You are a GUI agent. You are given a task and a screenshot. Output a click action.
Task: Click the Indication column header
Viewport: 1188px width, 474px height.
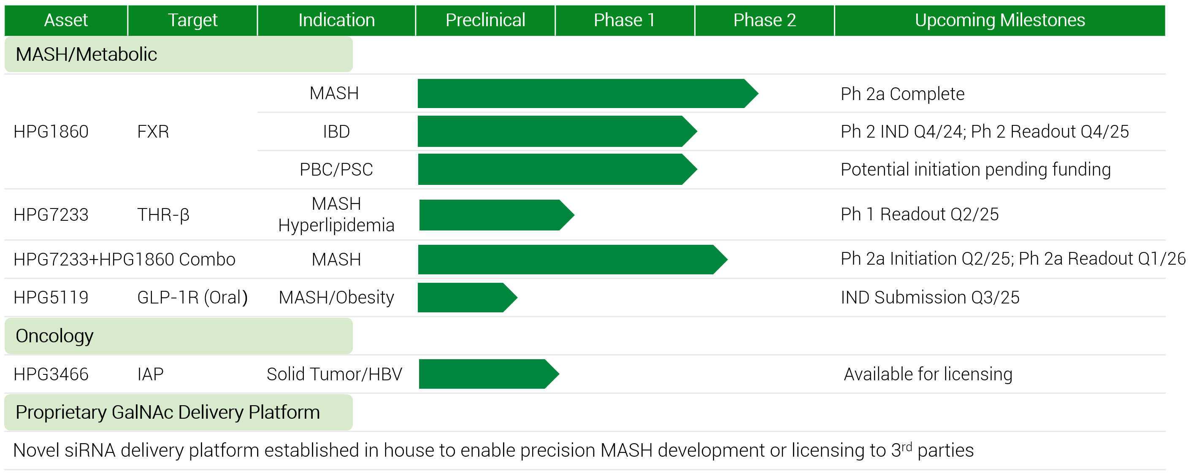point(336,20)
